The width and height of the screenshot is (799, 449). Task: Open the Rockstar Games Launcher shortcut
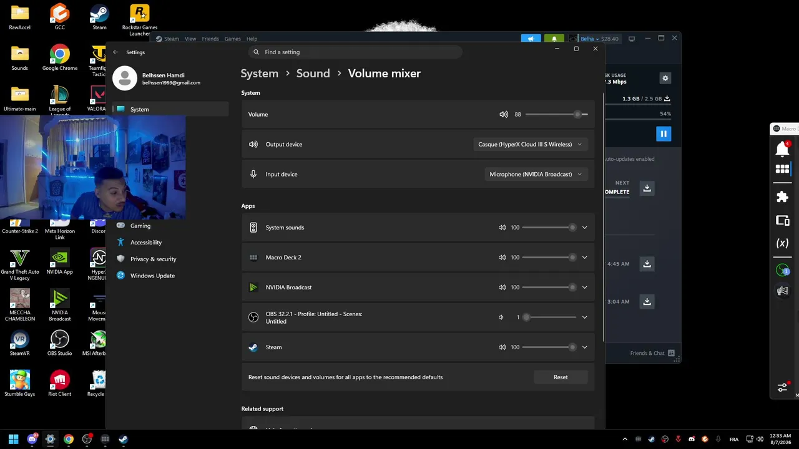[x=139, y=20]
